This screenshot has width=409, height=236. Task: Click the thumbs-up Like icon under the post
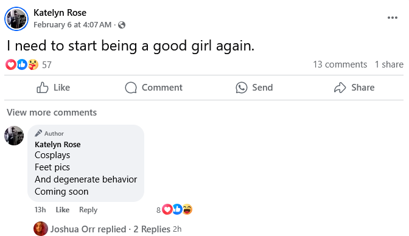click(42, 88)
